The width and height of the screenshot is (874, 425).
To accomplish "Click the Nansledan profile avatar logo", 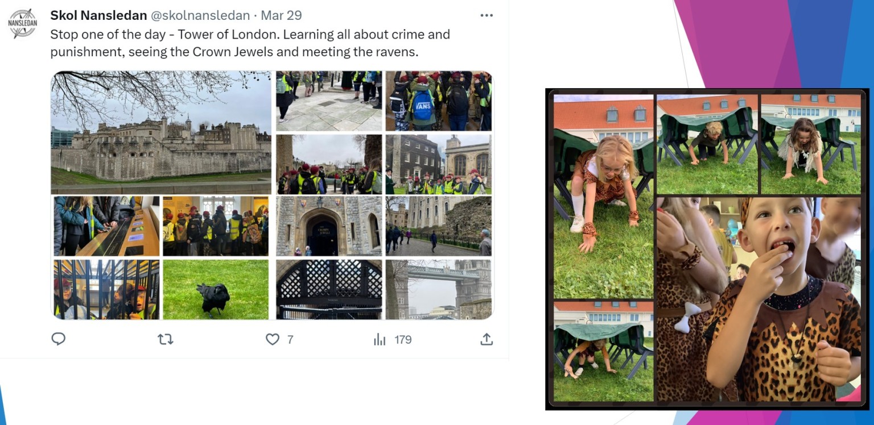I will 23,23.
